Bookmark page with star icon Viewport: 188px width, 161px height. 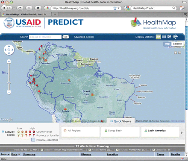(x=115, y=8)
